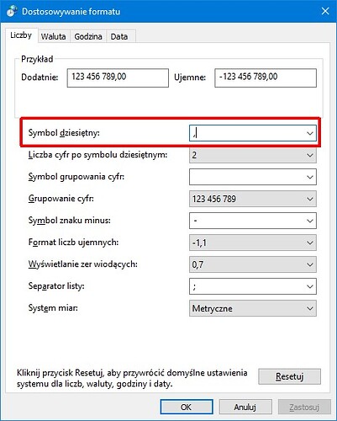Expand Symbol znaku minus dropdown arrow
Image resolution: width=337 pixels, height=421 pixels.
(310, 221)
